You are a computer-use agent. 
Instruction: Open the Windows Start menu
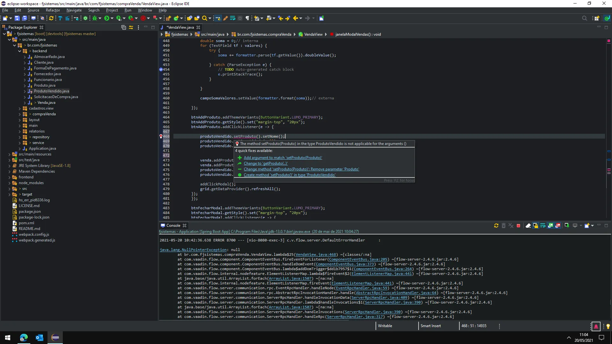click(8, 338)
